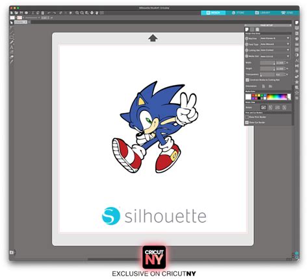Select the third Rotate view option
308x279 pixels.
[x=277, y=107]
